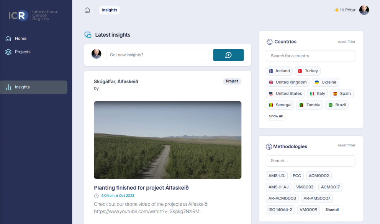
Task: Click the clock icon on the insight timestamp
Action: [96, 195]
